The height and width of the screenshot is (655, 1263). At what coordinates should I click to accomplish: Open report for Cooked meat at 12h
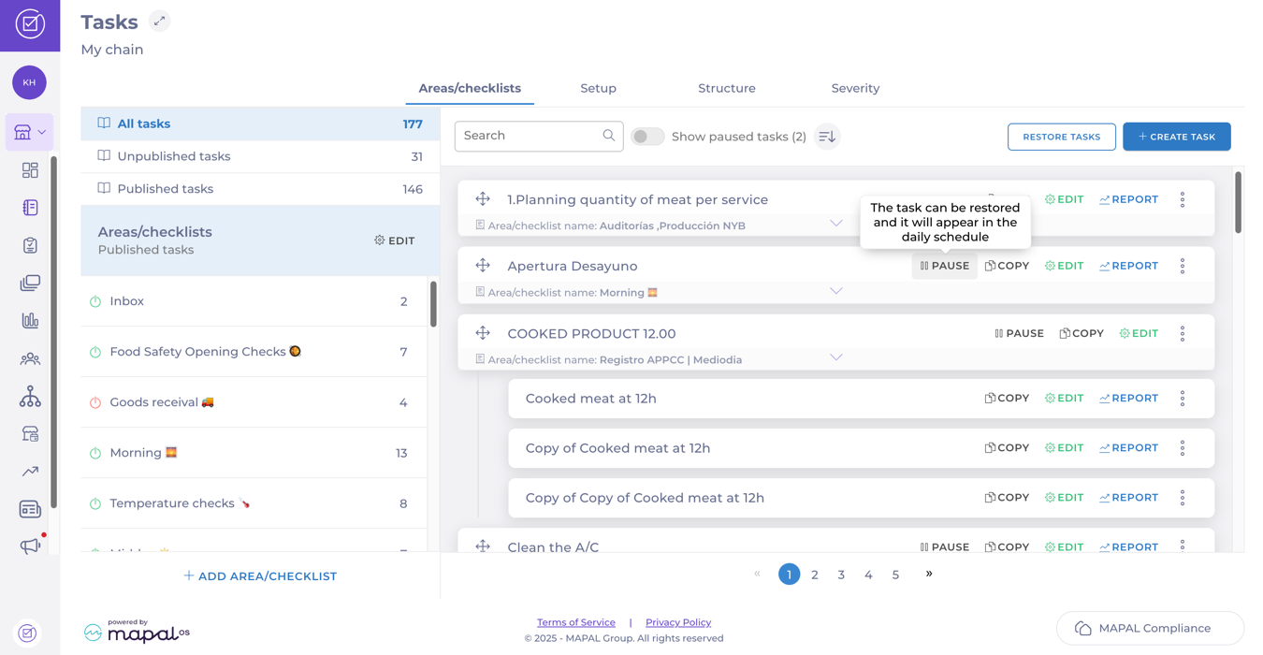(1129, 399)
